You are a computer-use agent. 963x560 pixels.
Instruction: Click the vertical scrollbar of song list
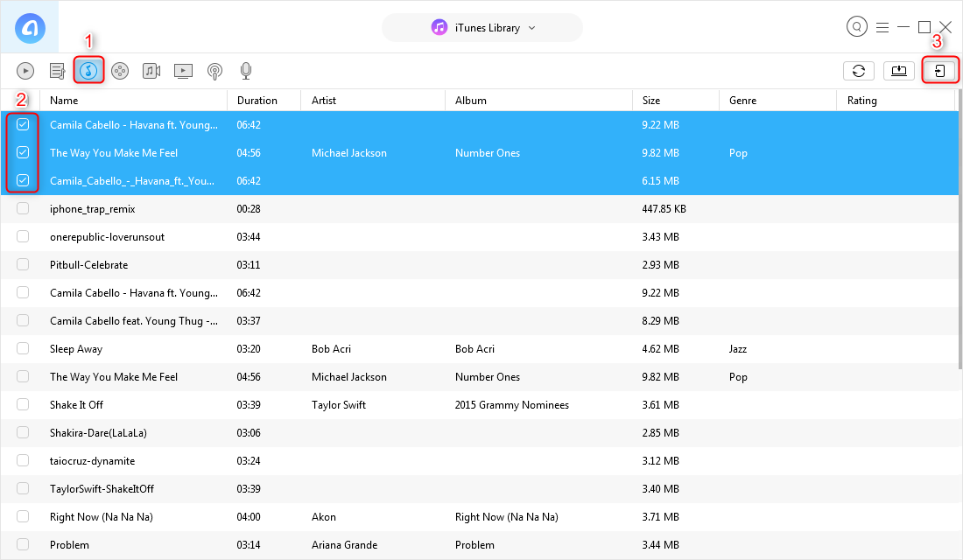point(959,230)
